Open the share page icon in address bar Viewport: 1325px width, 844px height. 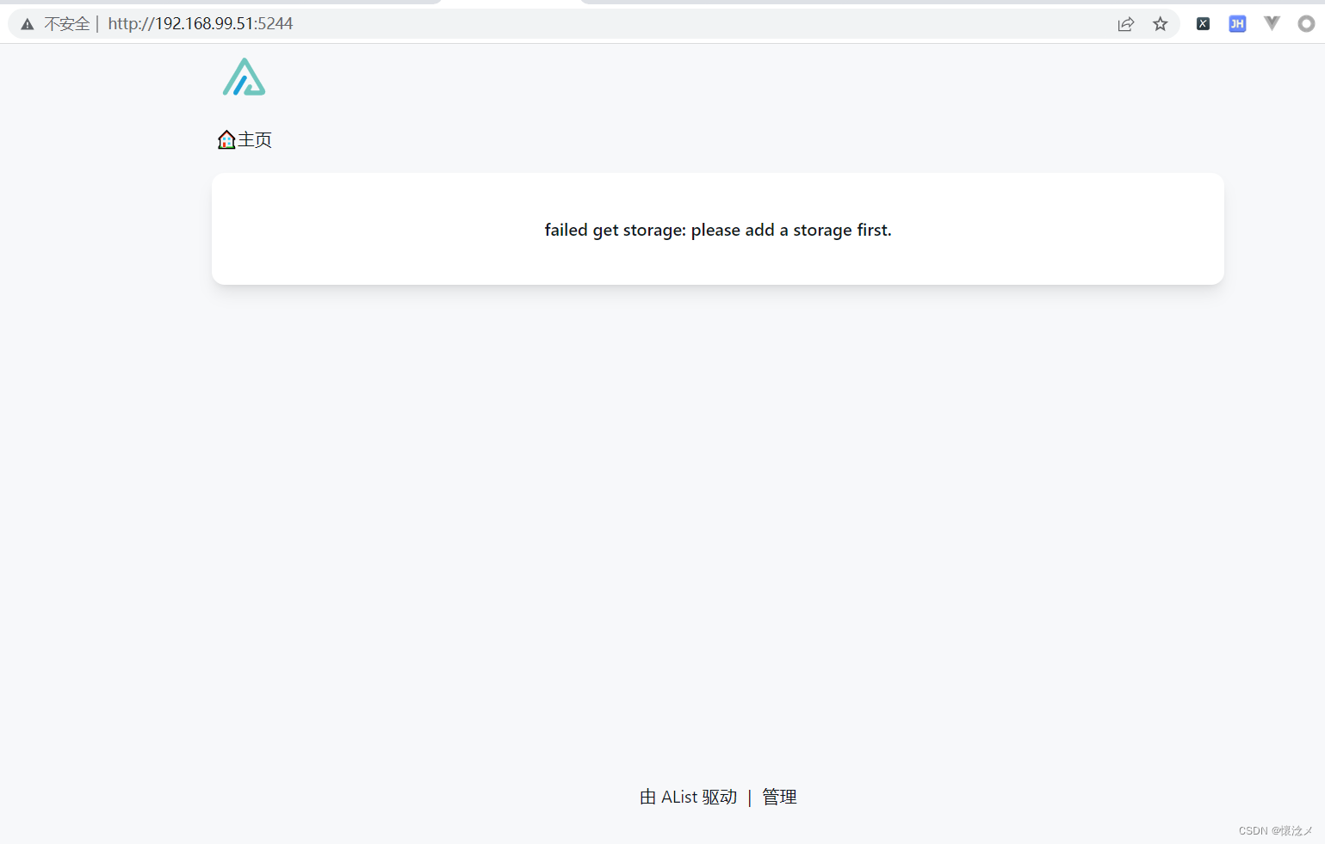tap(1126, 24)
